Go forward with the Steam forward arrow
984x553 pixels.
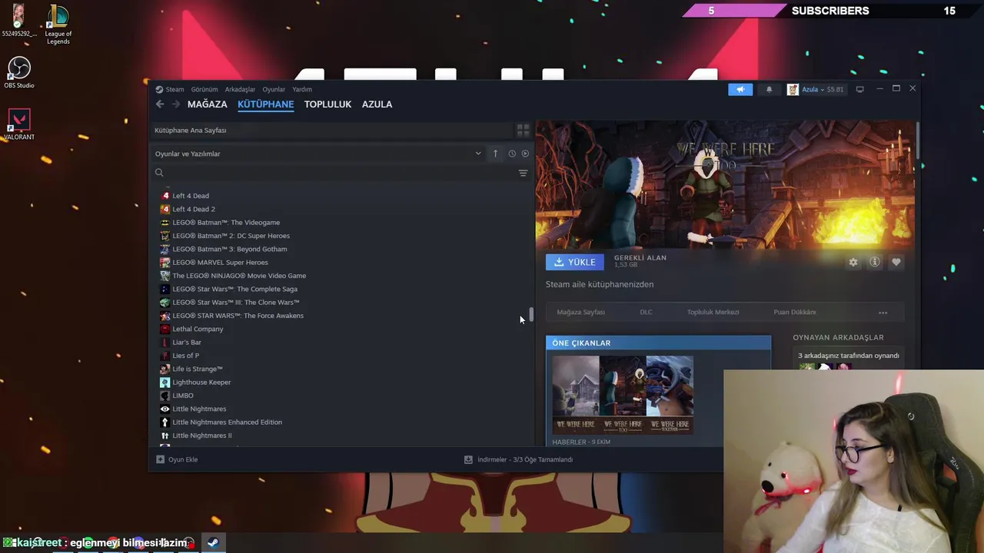click(176, 104)
